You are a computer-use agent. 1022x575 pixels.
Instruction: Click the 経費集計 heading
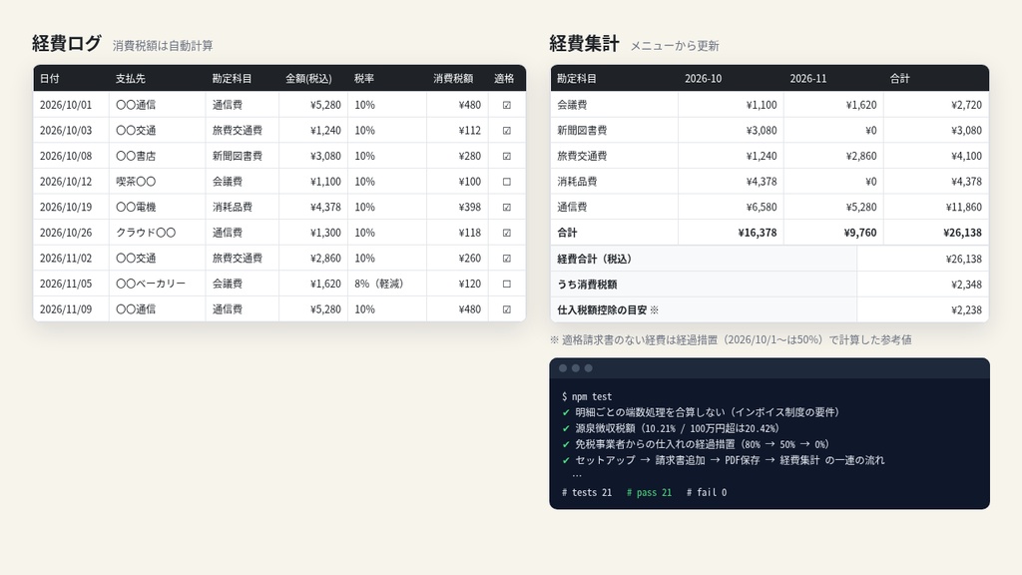584,43
